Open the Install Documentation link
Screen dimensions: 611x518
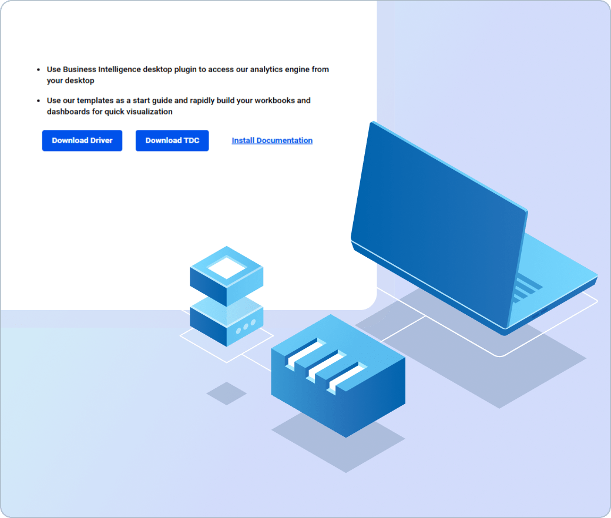(272, 140)
